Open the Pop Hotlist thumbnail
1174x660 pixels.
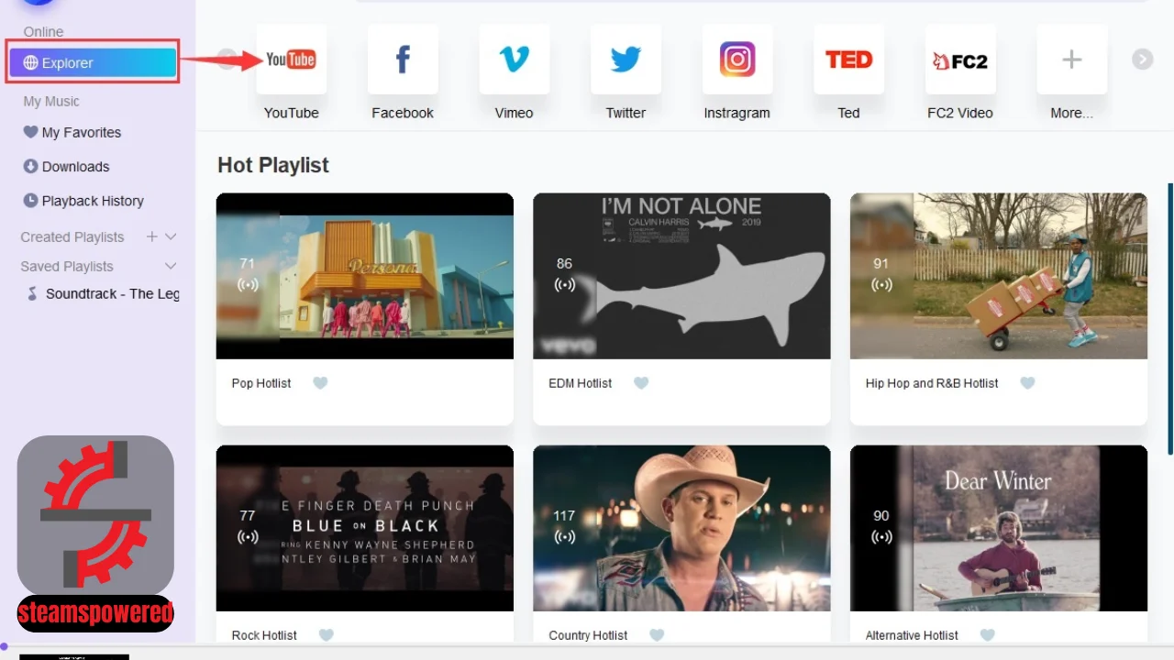[365, 276]
